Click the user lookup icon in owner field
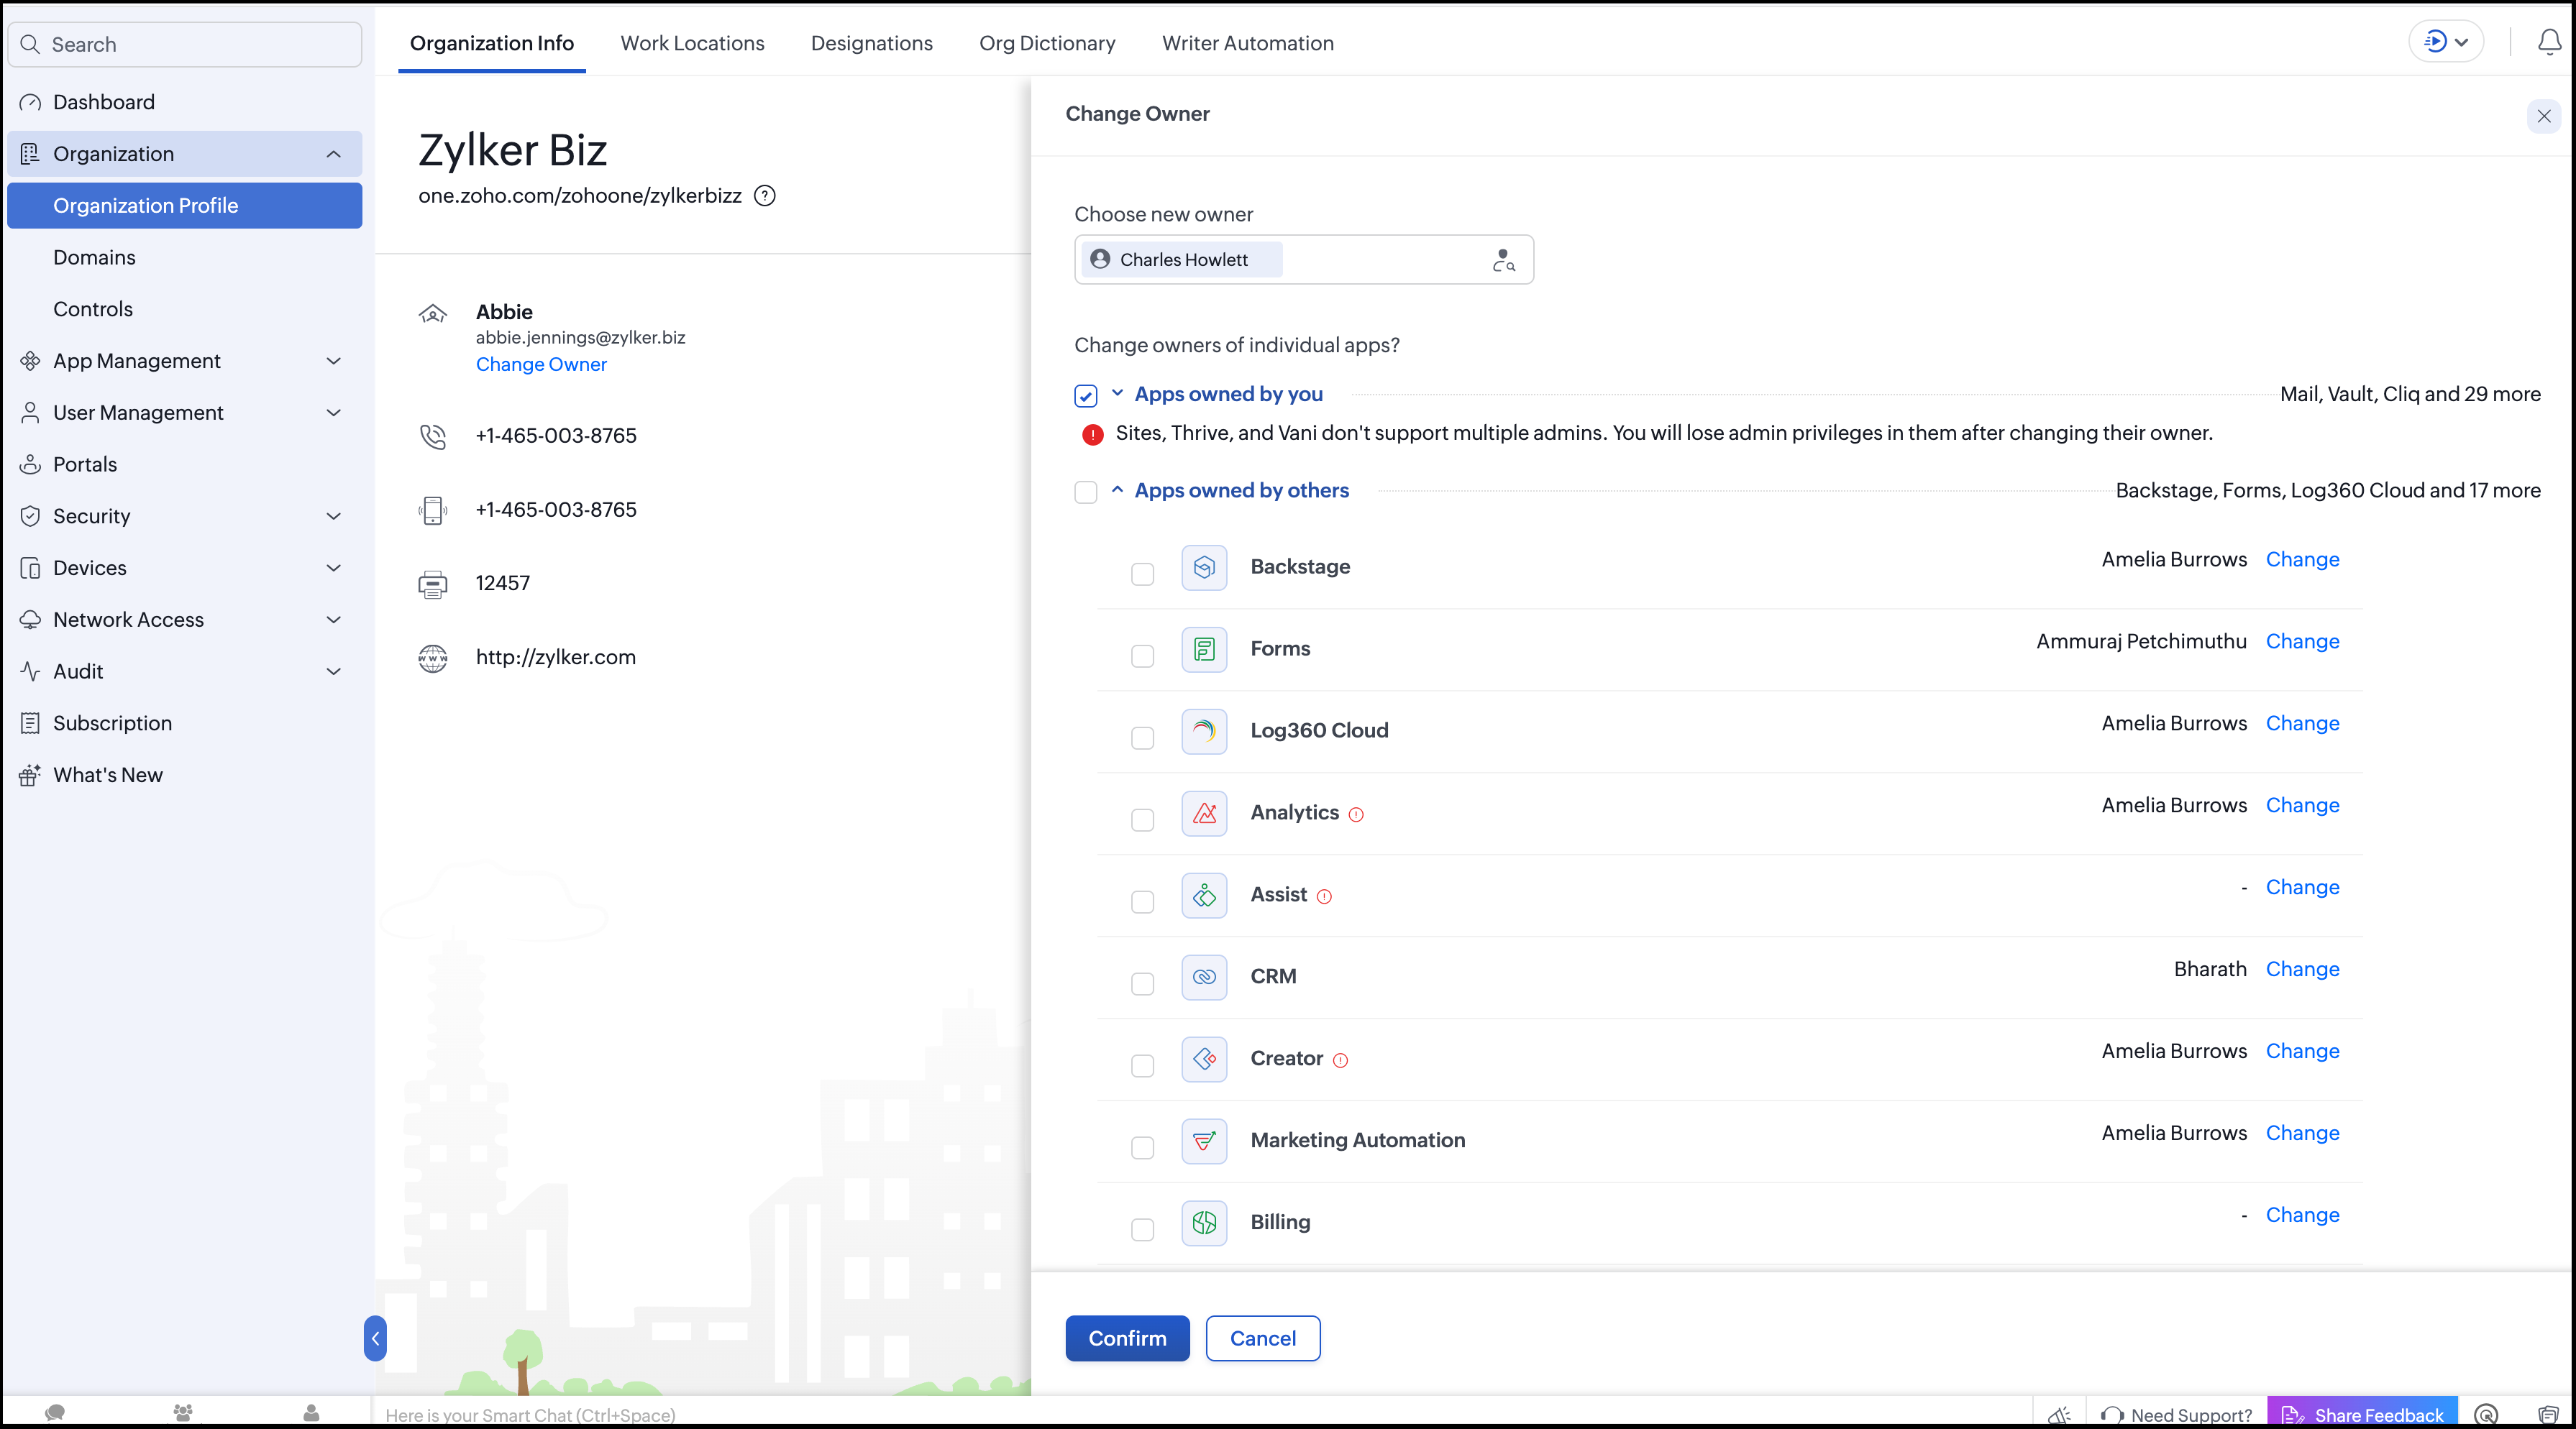The width and height of the screenshot is (2576, 1429). 1503,259
